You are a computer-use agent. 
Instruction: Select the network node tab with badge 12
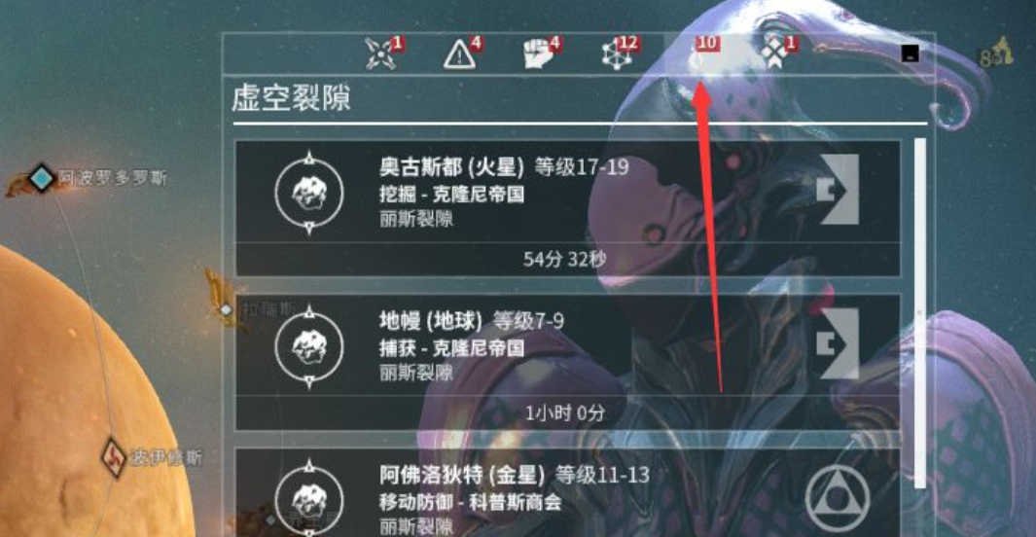coord(620,53)
